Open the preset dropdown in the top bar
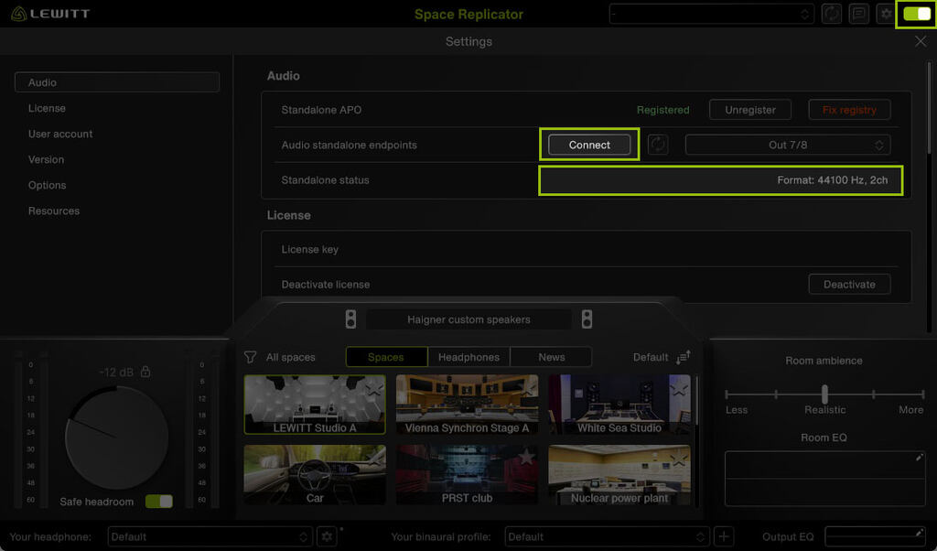937x551 pixels. [x=711, y=14]
